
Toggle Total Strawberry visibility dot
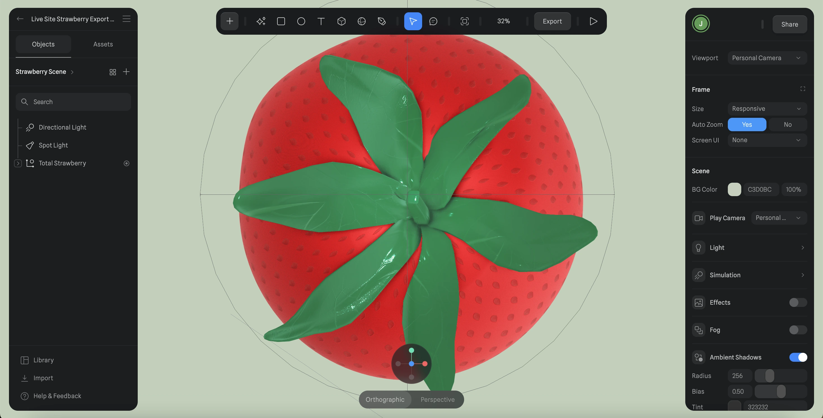click(127, 163)
